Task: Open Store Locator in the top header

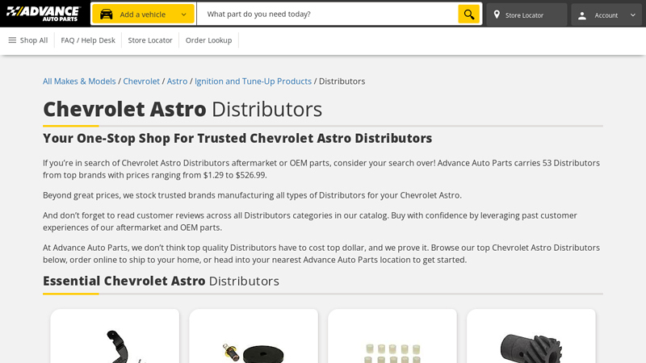Action: pos(526,15)
